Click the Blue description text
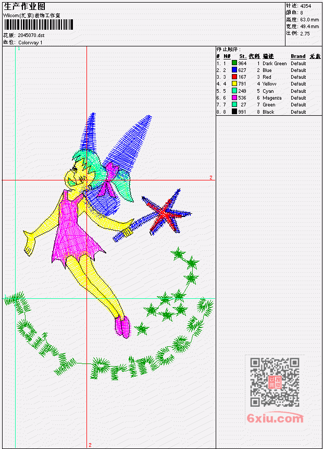The width and height of the screenshot is (323, 449). coord(267,70)
